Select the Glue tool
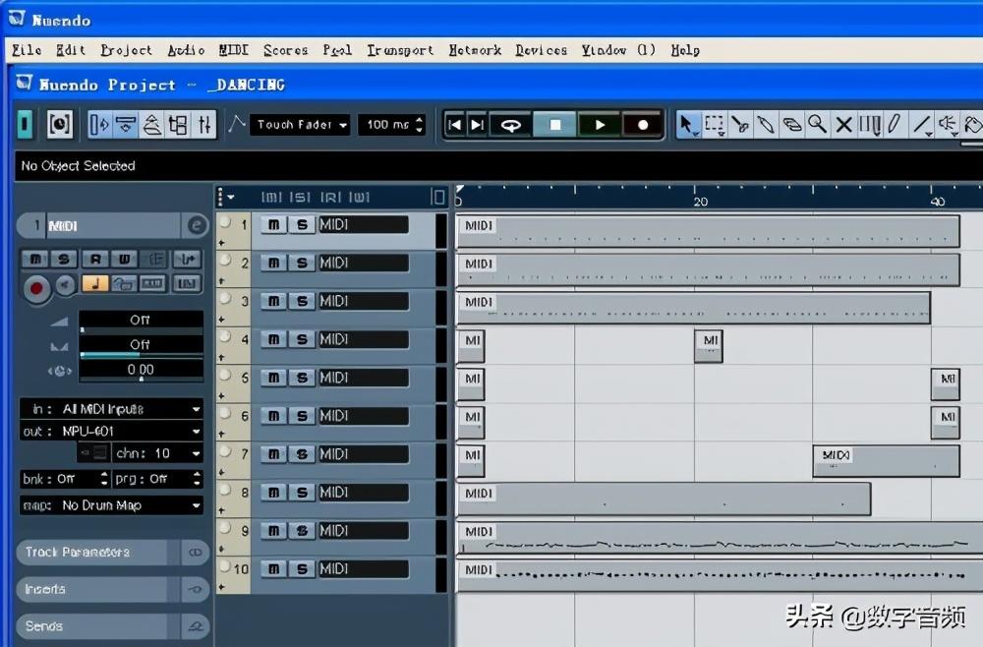The image size is (983, 647). [766, 124]
